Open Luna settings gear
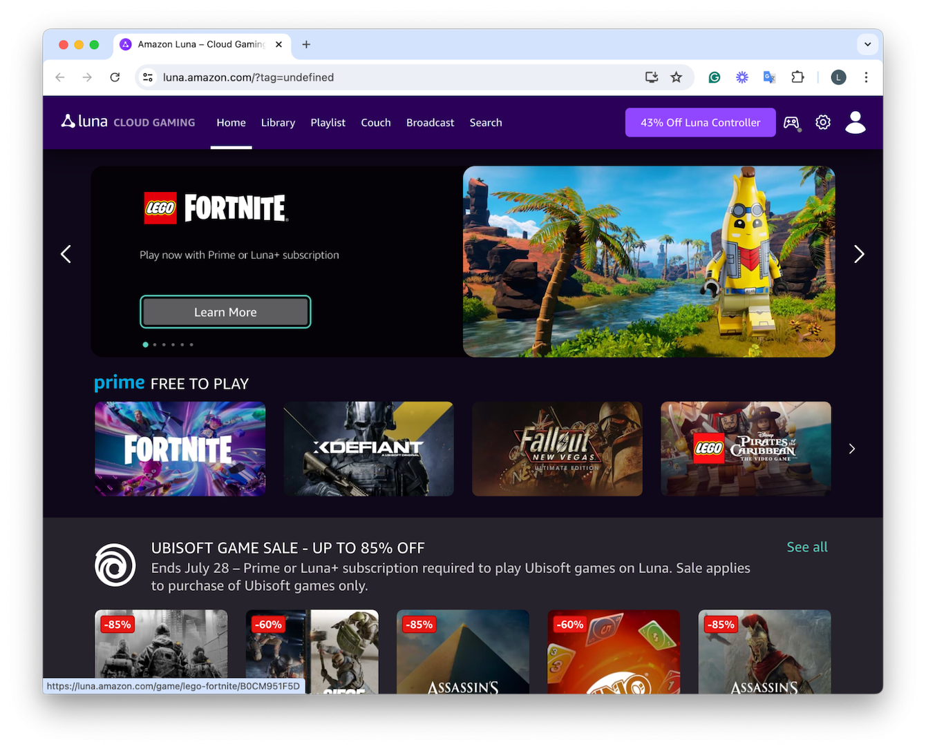The height and width of the screenshot is (751, 926). (822, 122)
